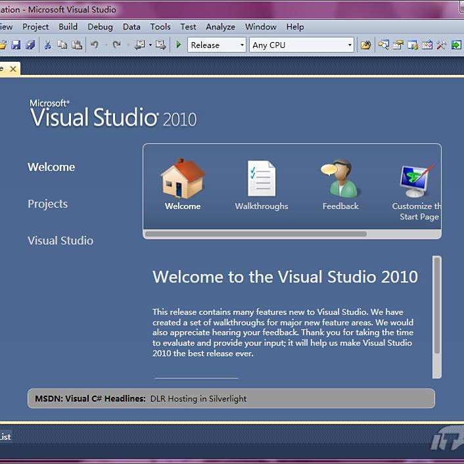Open the Analyze menu
464x464 pixels.
220,27
